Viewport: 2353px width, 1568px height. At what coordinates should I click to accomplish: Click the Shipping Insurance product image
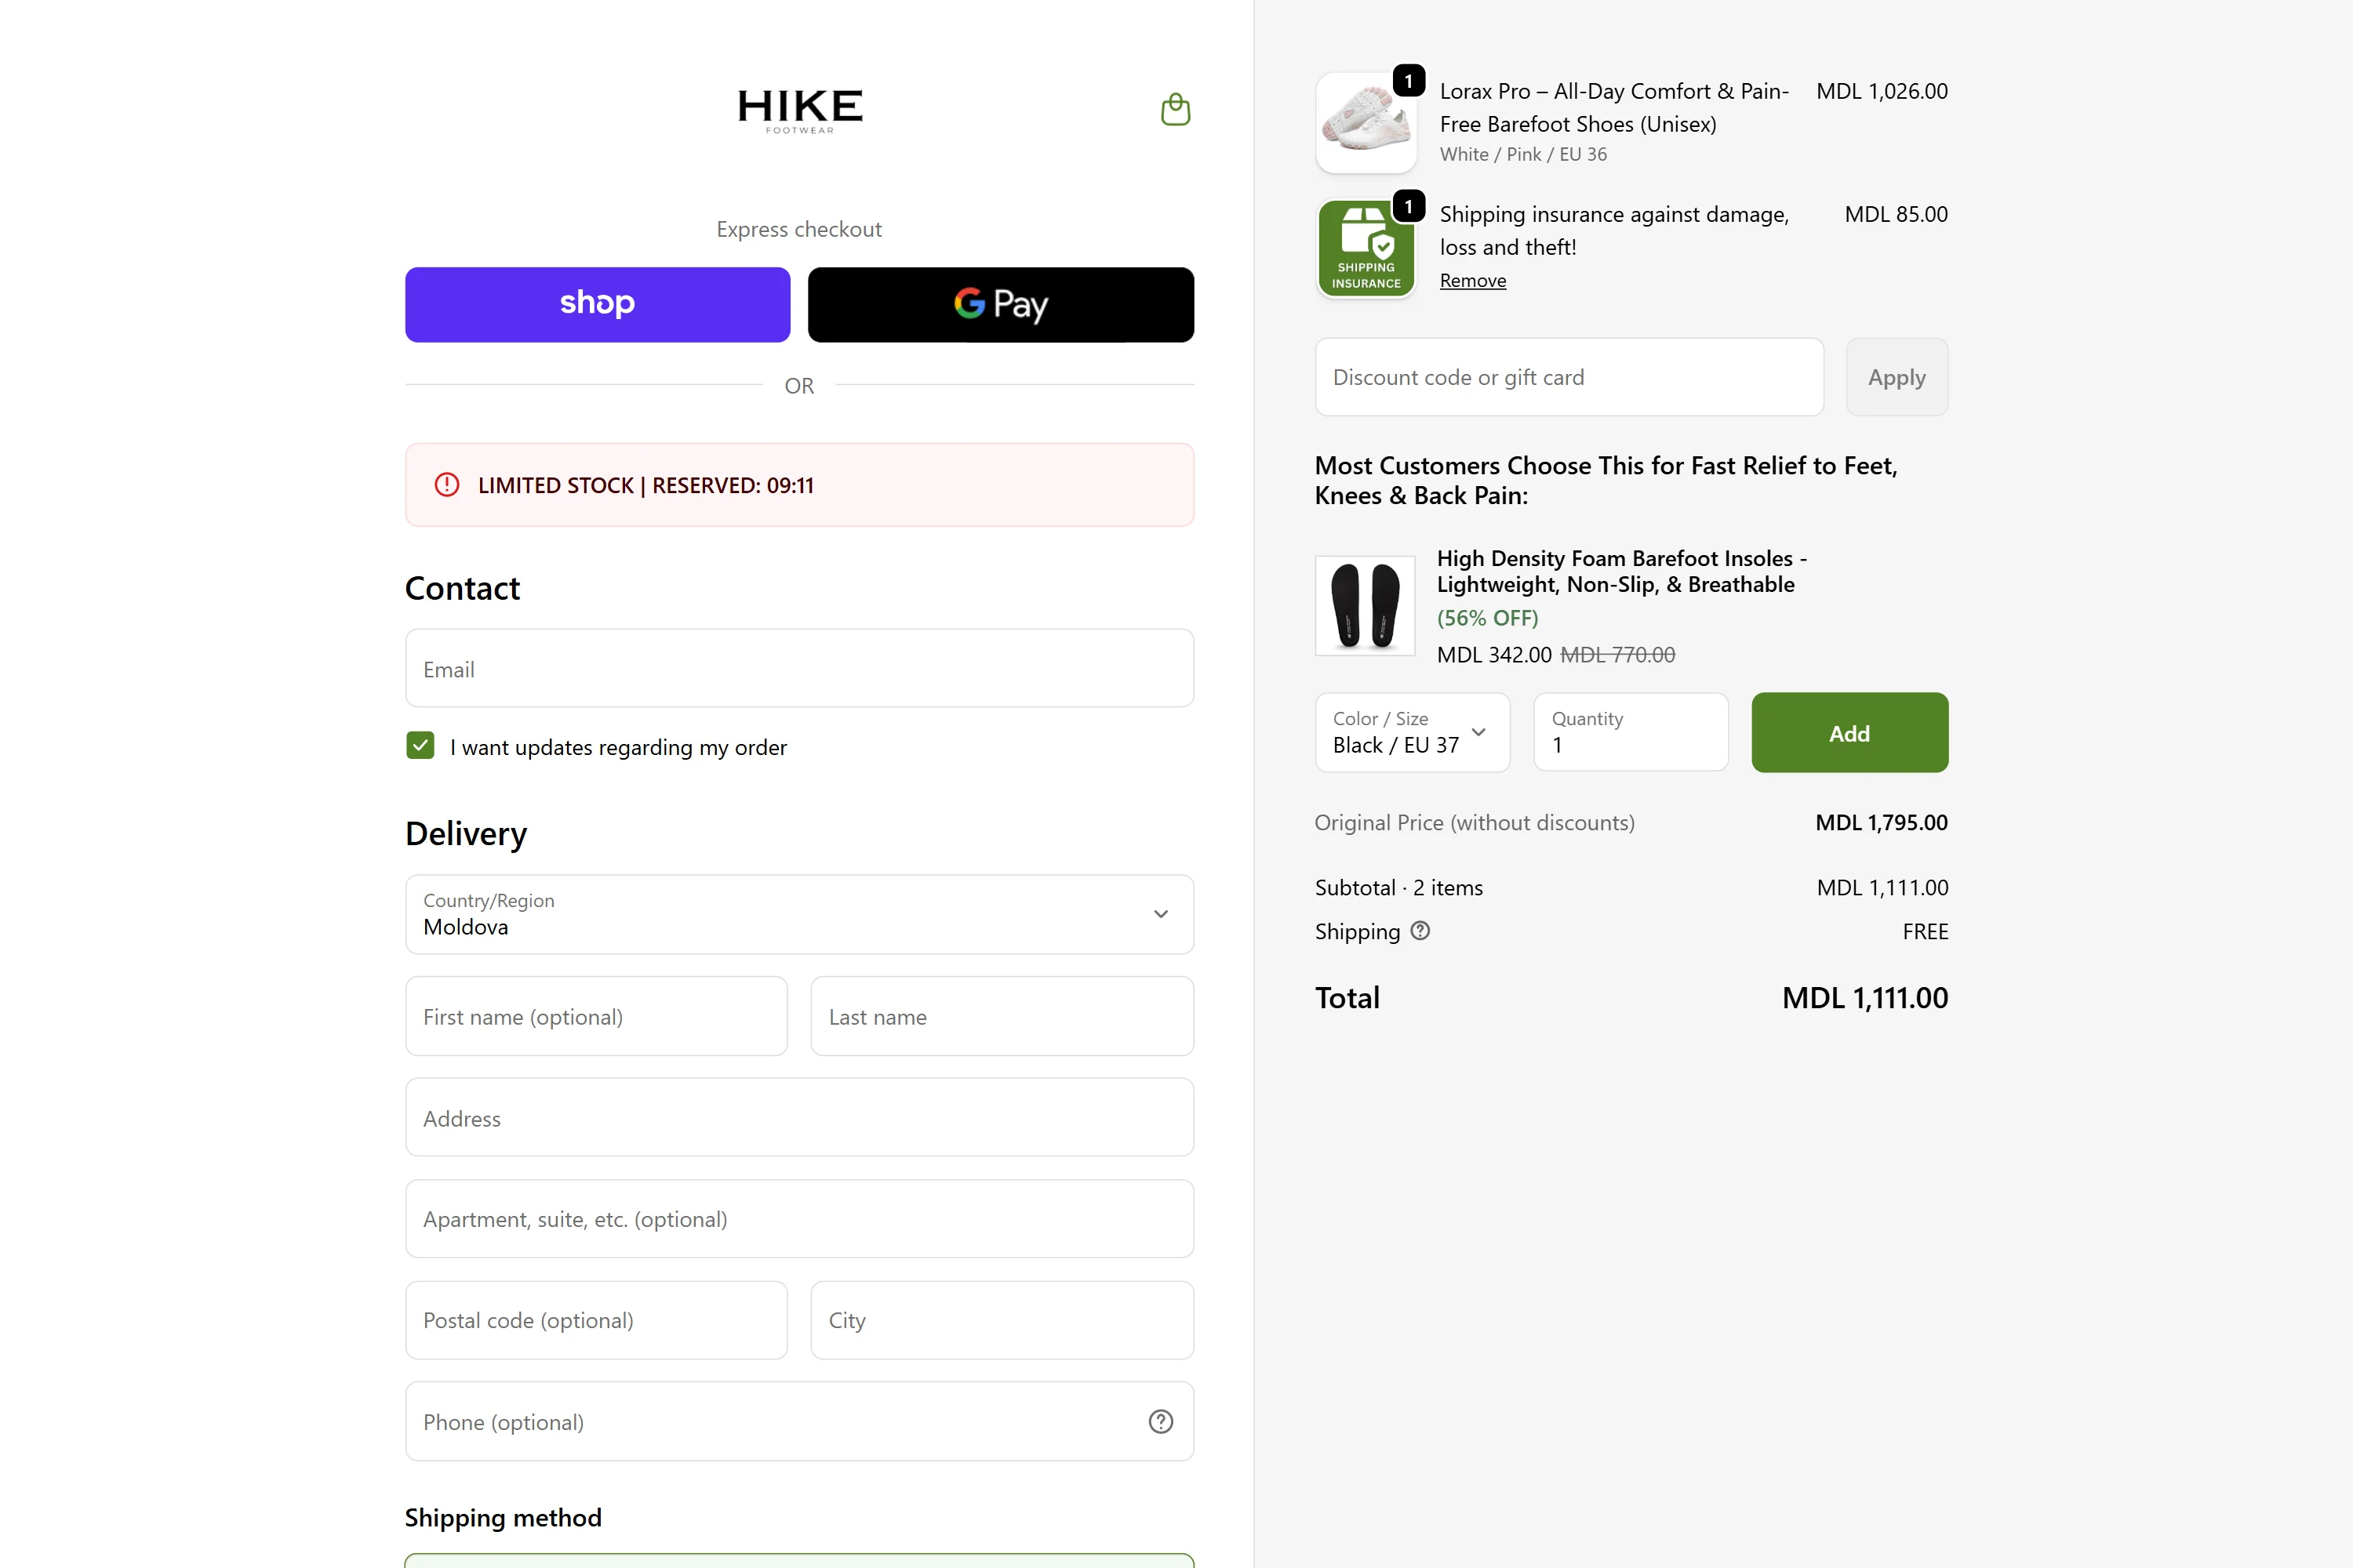point(1366,248)
